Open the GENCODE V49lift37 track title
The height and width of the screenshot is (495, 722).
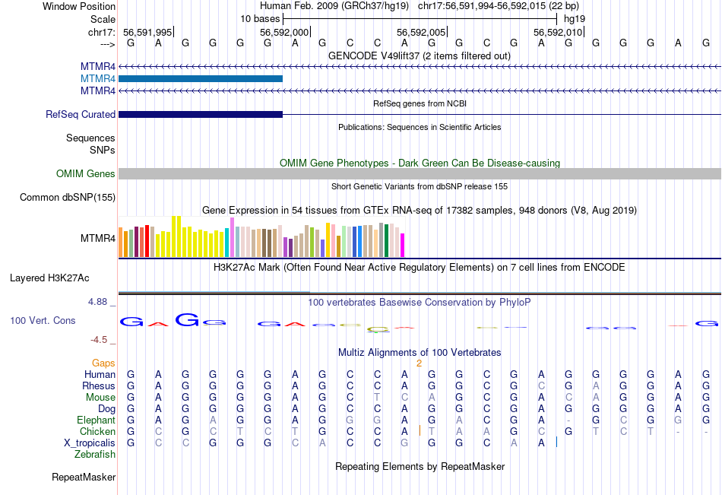420,56
